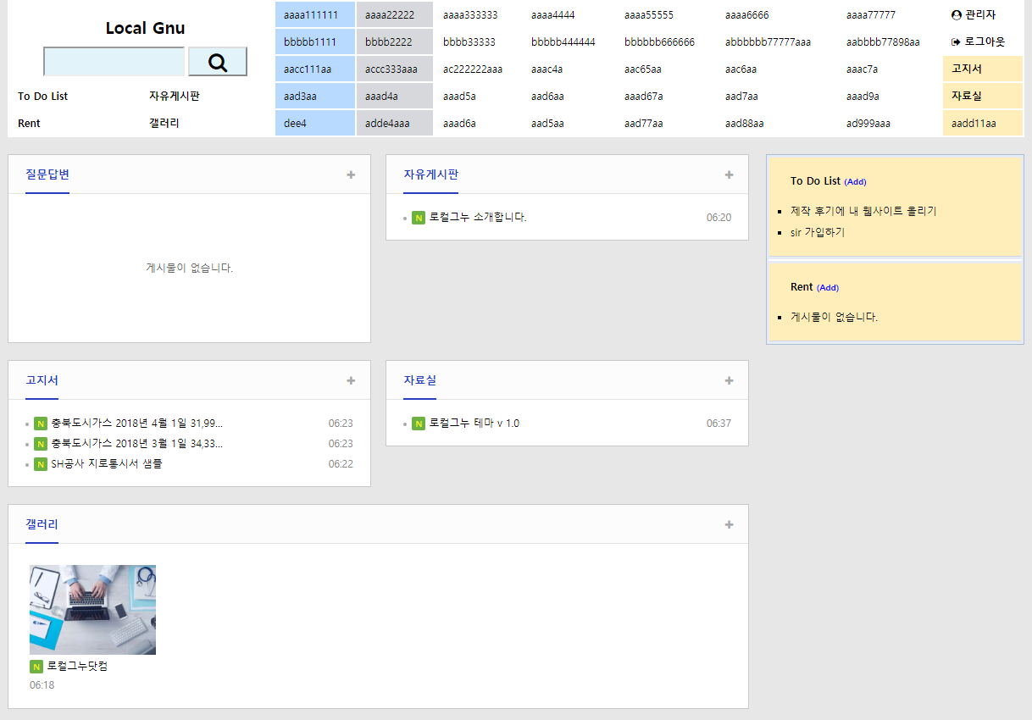Select 자유게시판 in the left navigation
The height and width of the screenshot is (720, 1032).
[175, 97]
